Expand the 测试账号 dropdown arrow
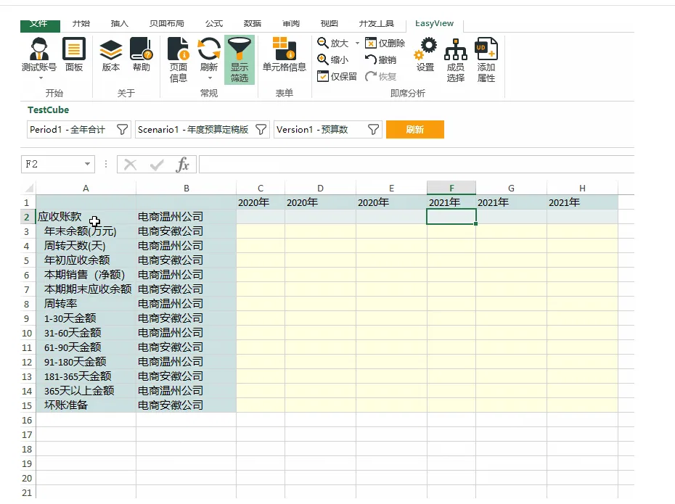675x504 pixels. pos(41,78)
